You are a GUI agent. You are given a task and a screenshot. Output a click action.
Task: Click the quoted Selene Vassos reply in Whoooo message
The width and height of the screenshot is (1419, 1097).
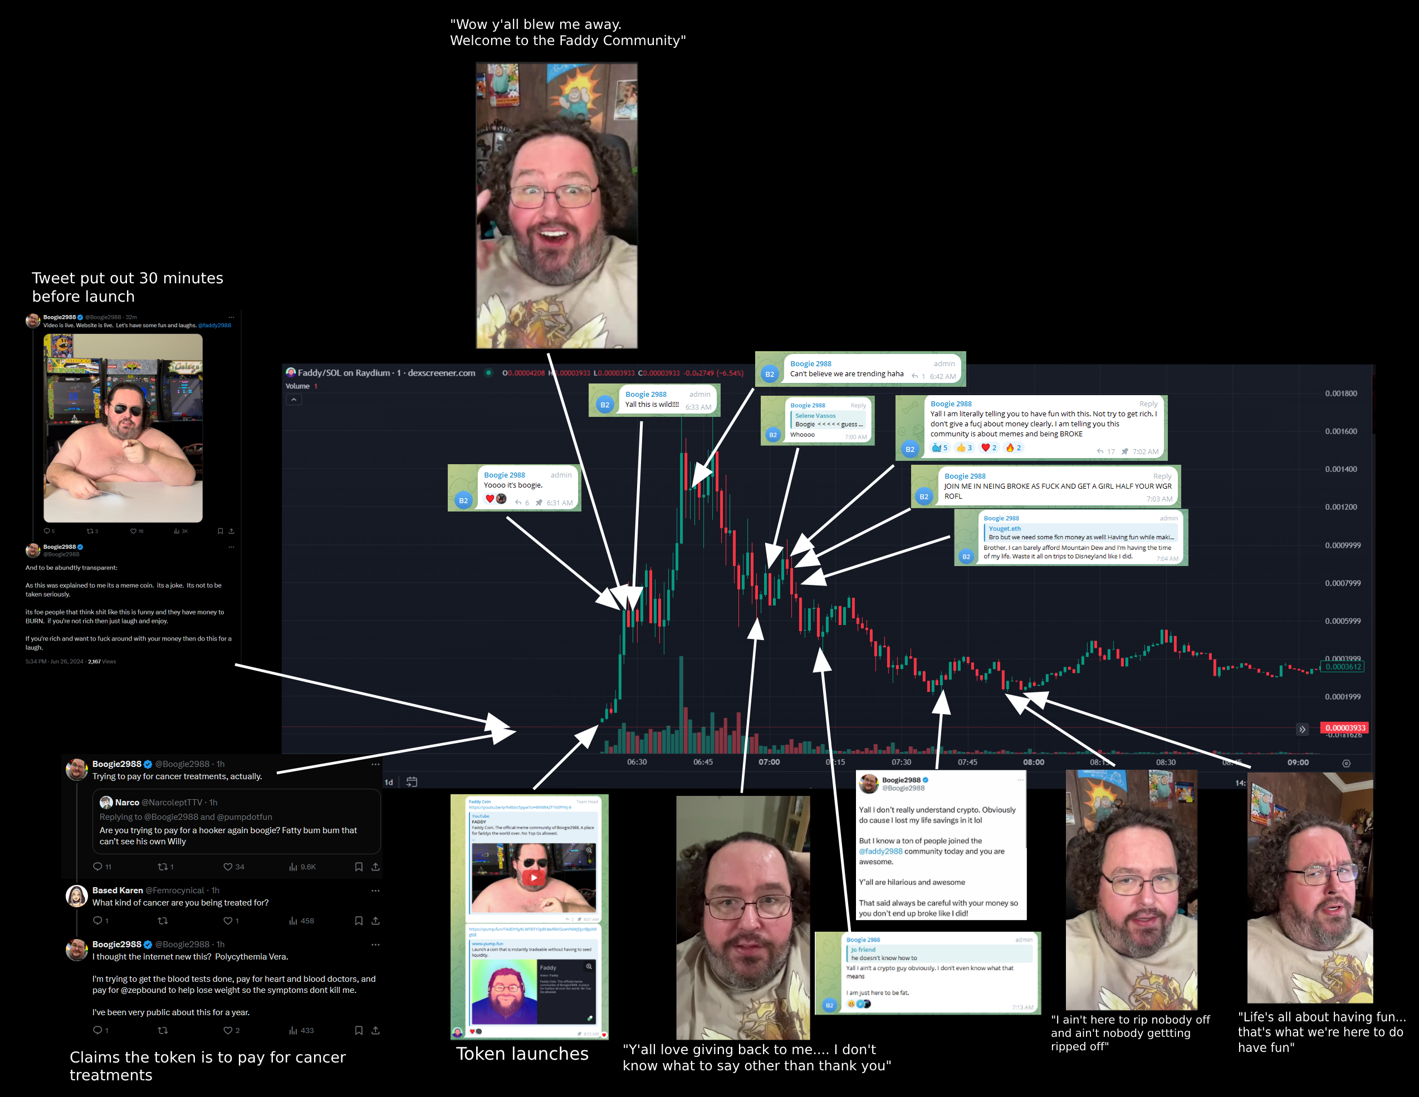(829, 420)
